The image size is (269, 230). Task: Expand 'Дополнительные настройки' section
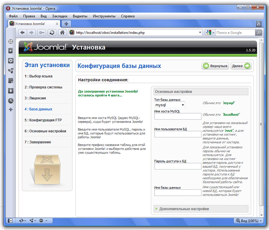[184, 209]
